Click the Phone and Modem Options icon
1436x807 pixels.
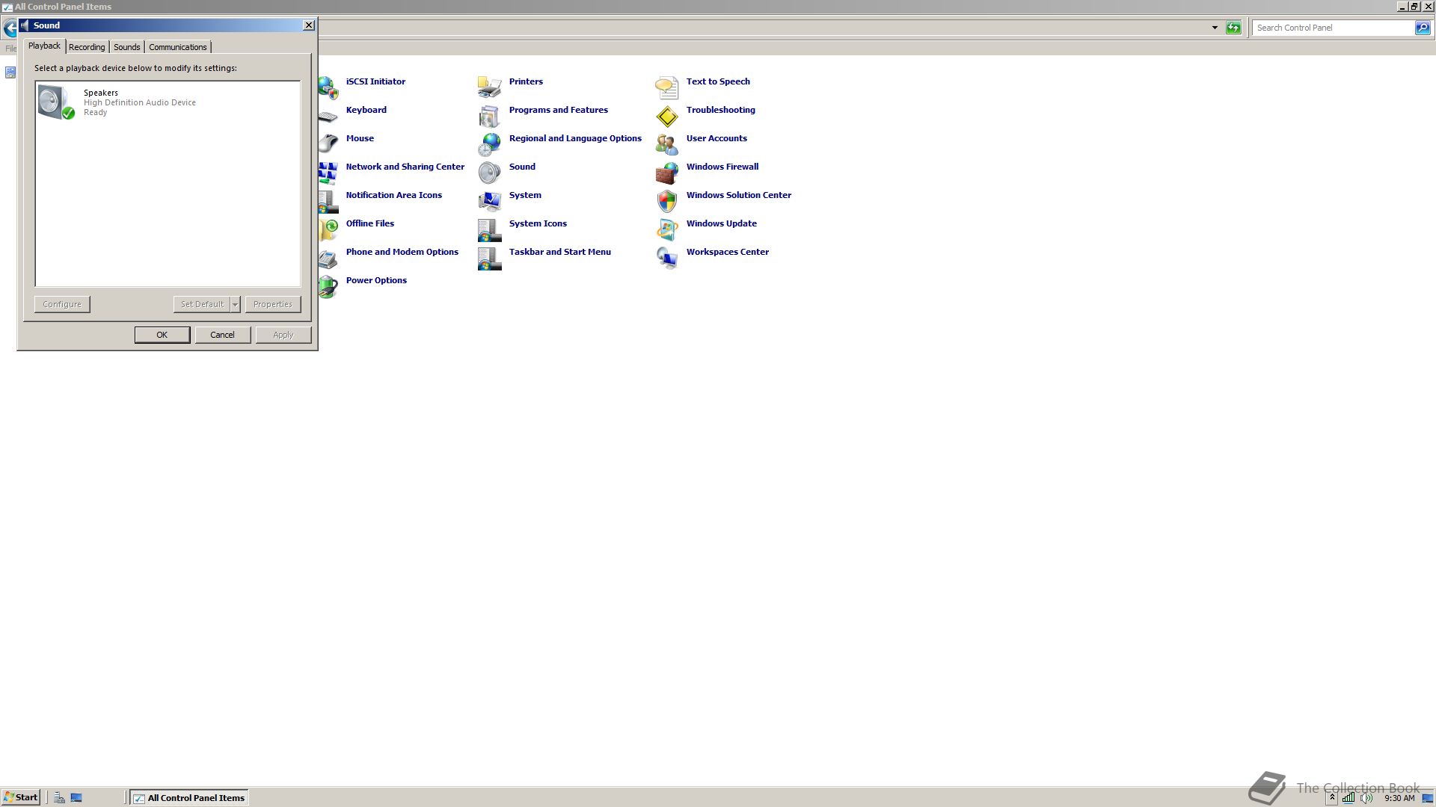click(328, 258)
